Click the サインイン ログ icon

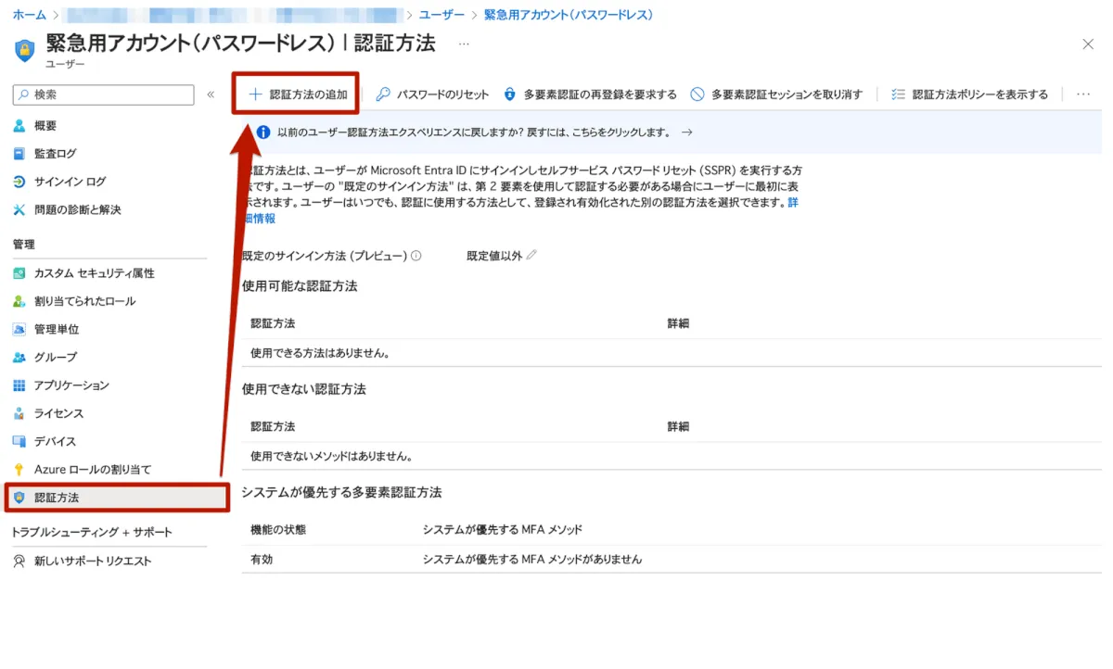click(19, 182)
